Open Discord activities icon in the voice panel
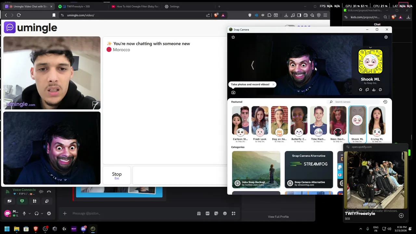This screenshot has width=416, height=234. pos(34,201)
